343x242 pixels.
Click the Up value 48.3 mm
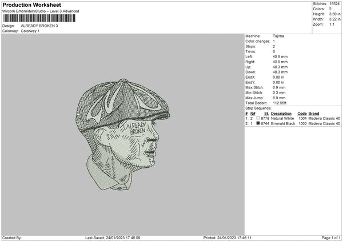280,67
